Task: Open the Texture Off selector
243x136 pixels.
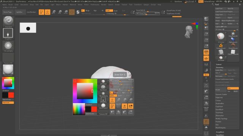Action: pyautogui.click(x=8, y=58)
